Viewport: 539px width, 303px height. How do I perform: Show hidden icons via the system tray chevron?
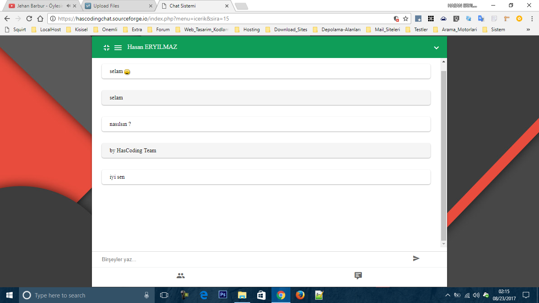click(448, 295)
